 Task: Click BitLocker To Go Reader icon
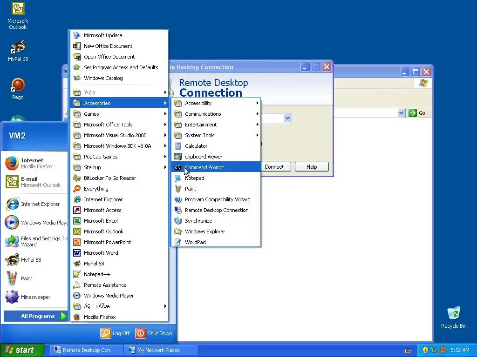point(77,178)
